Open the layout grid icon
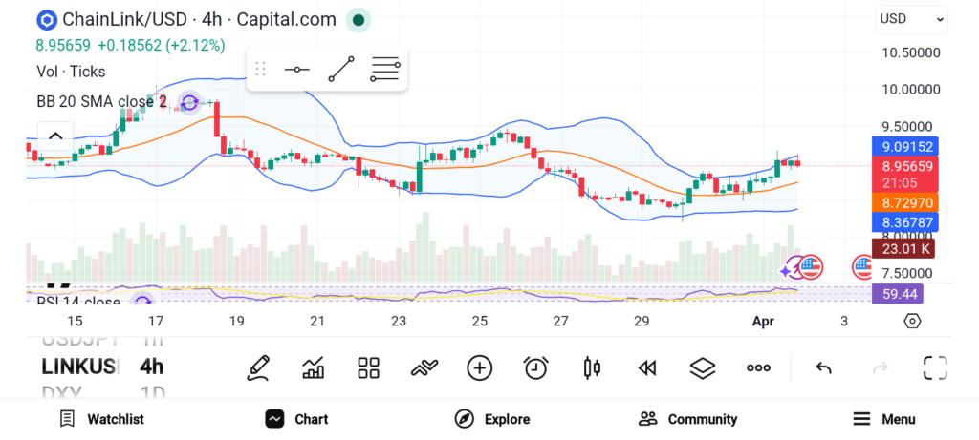Screen dimensions: 979x440 (x=369, y=367)
